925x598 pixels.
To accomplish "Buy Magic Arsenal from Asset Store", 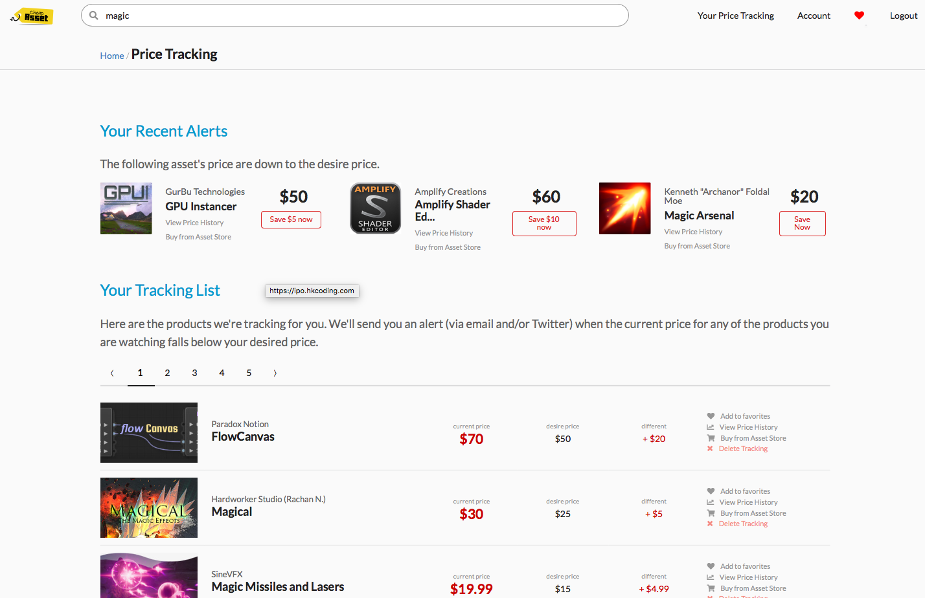I will click(697, 246).
